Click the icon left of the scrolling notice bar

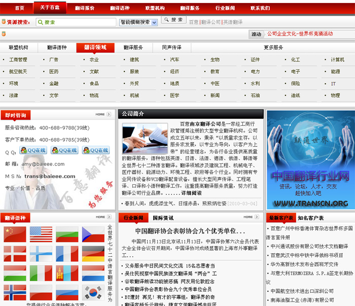tap(4, 34)
